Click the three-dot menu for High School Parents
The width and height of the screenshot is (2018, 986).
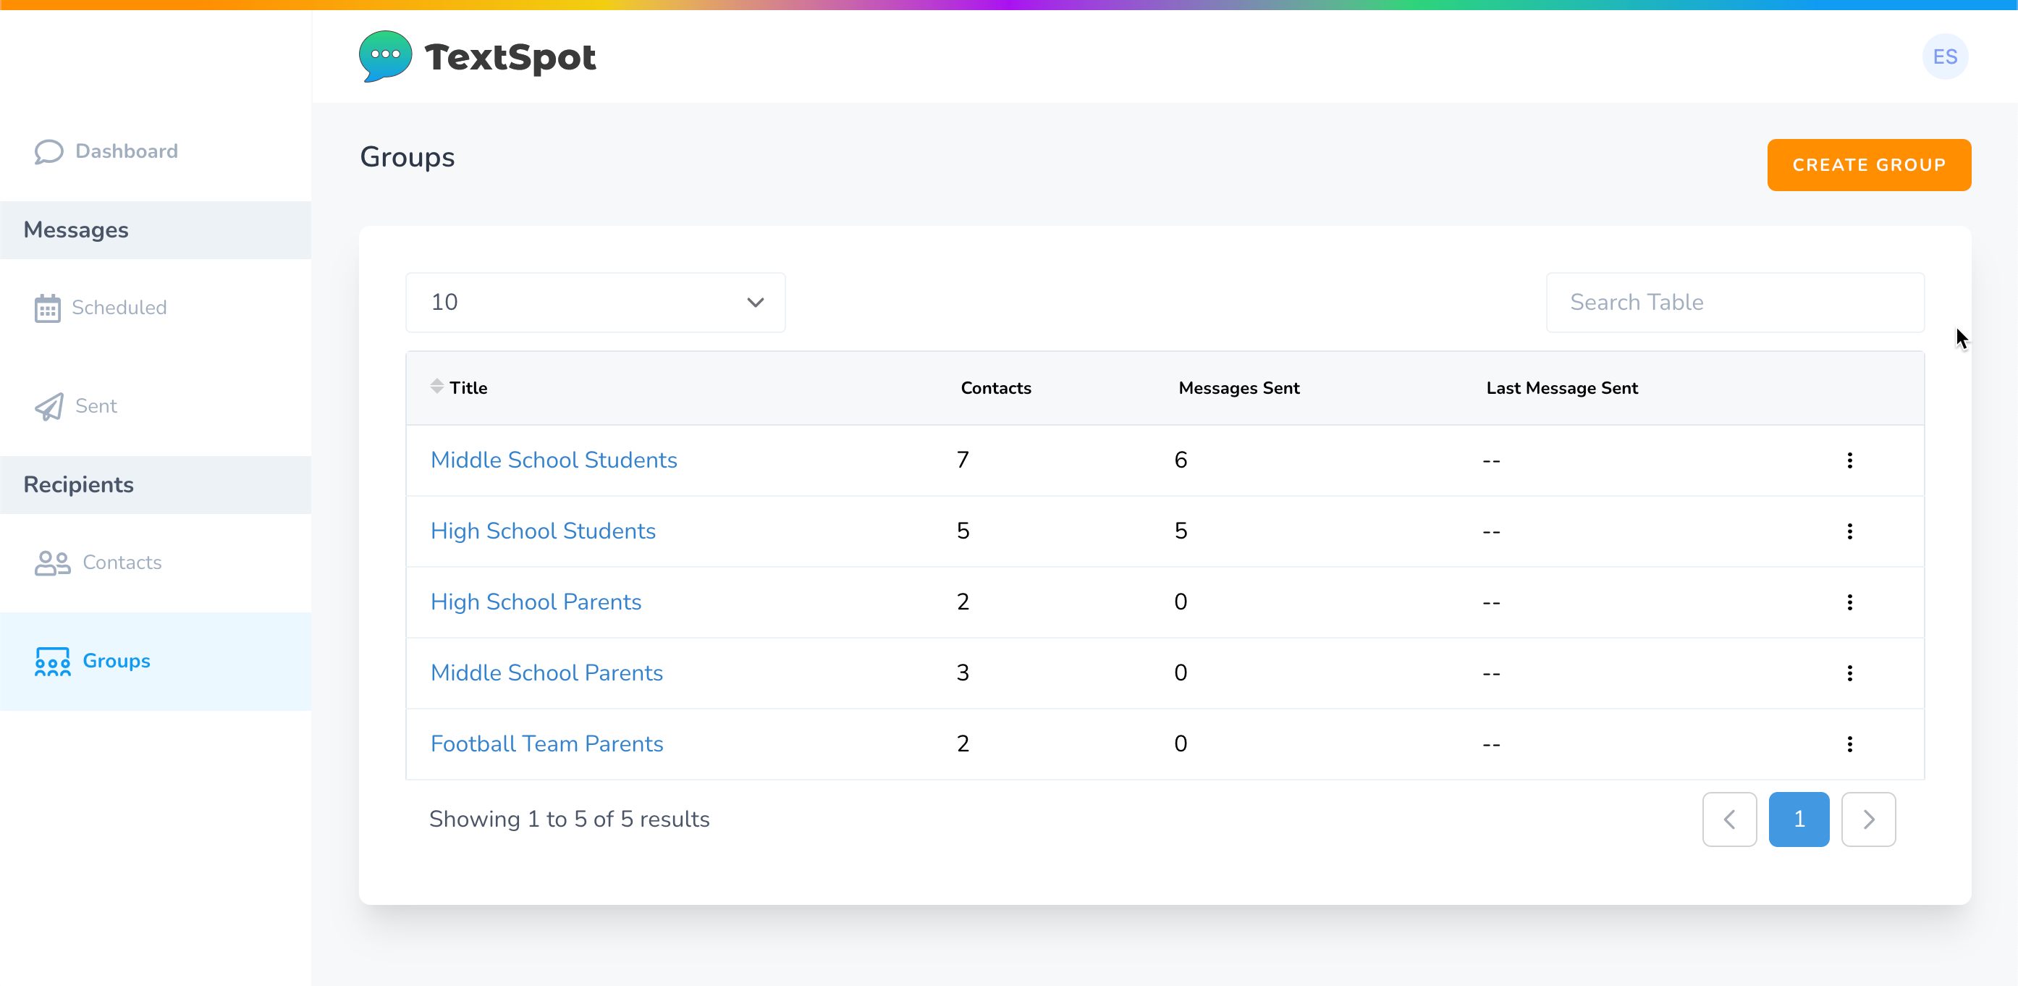[x=1849, y=602]
